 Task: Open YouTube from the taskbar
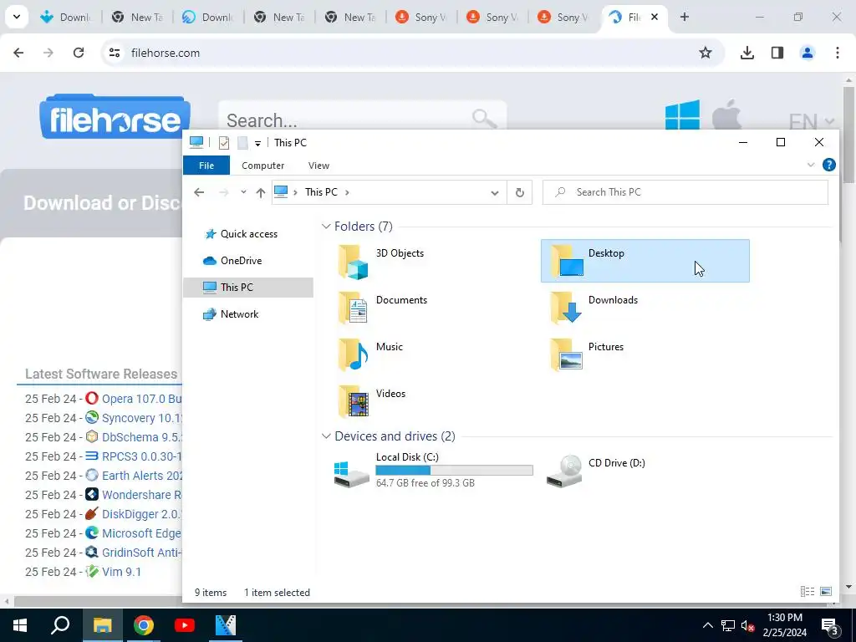point(185,625)
